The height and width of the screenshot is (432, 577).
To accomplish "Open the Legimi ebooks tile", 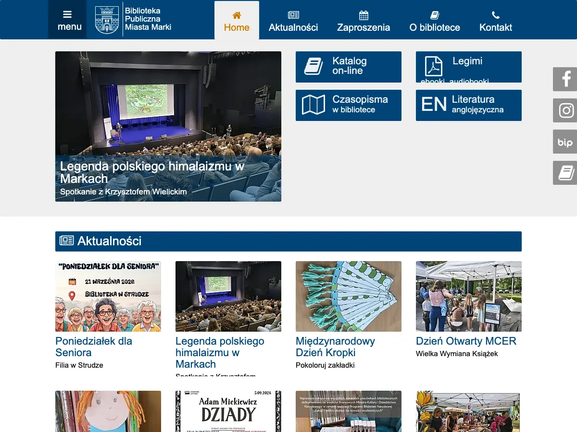I will pos(469,67).
